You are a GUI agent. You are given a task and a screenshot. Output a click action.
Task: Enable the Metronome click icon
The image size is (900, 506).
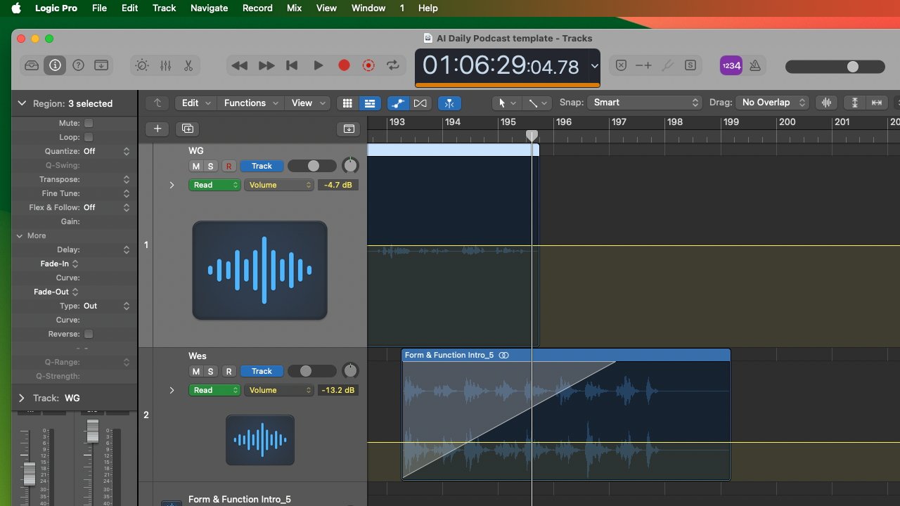click(755, 65)
